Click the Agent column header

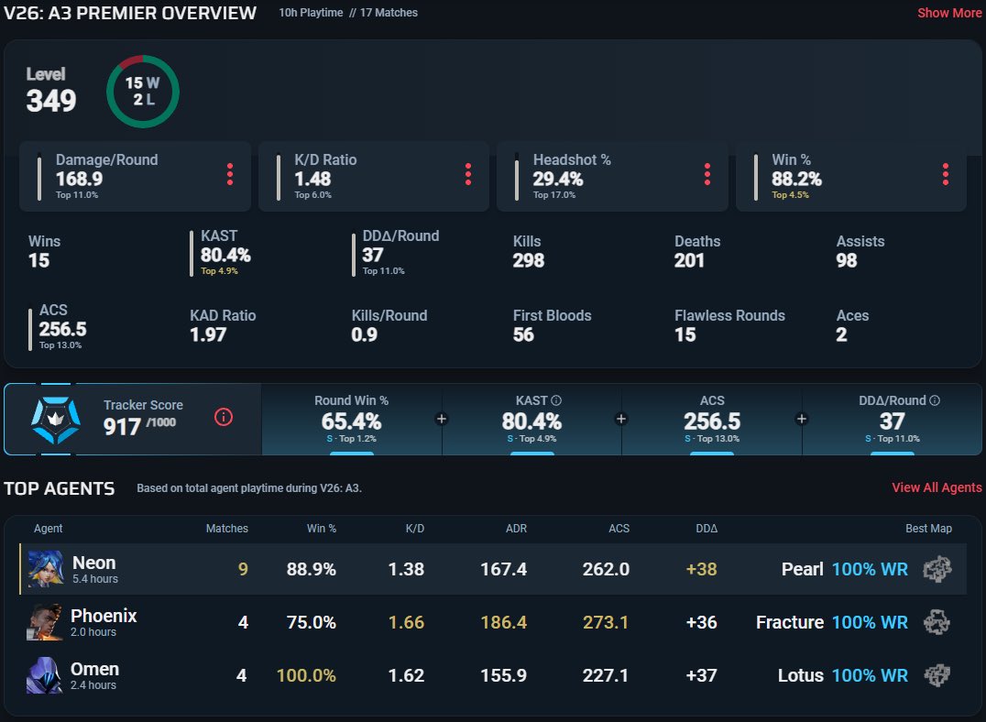pyautogui.click(x=49, y=529)
